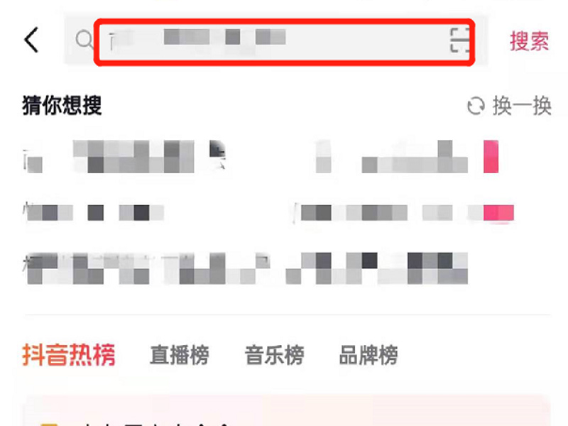
Task: Open the scan icon inside the search bar
Action: [459, 40]
